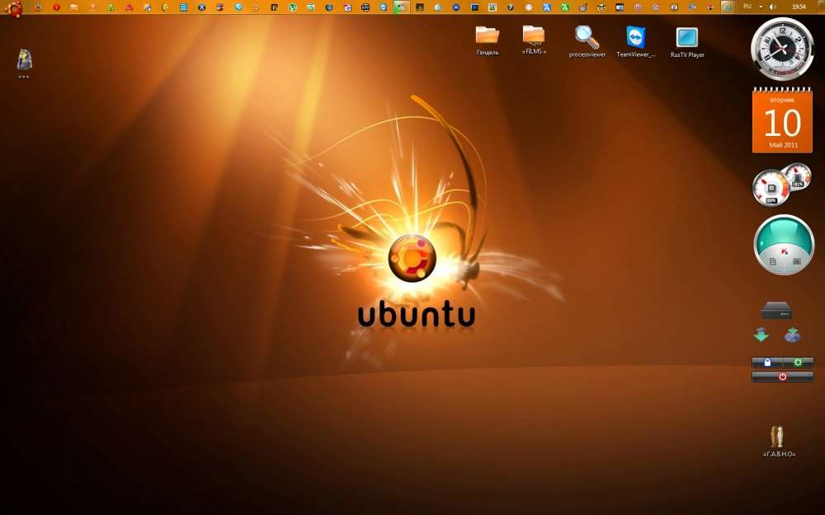Open the volume slider from the system tray
825x515 pixels.
tap(773, 7)
